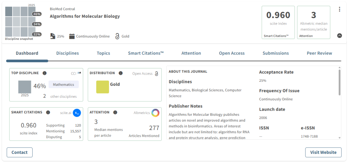Select the Attention tab
348x162 pixels.
pyautogui.click(x=191, y=53)
